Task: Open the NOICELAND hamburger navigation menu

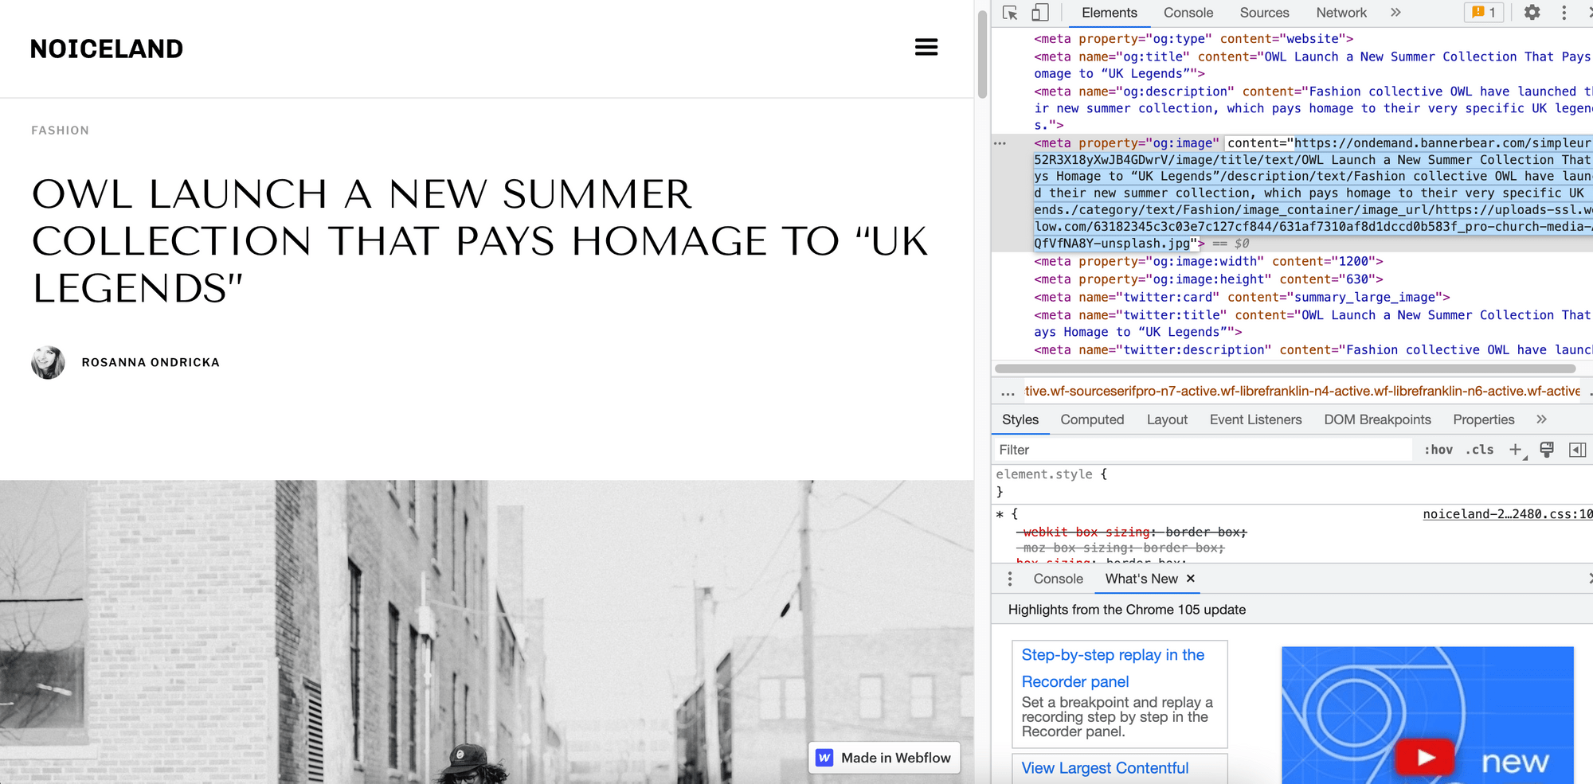Action: click(926, 47)
